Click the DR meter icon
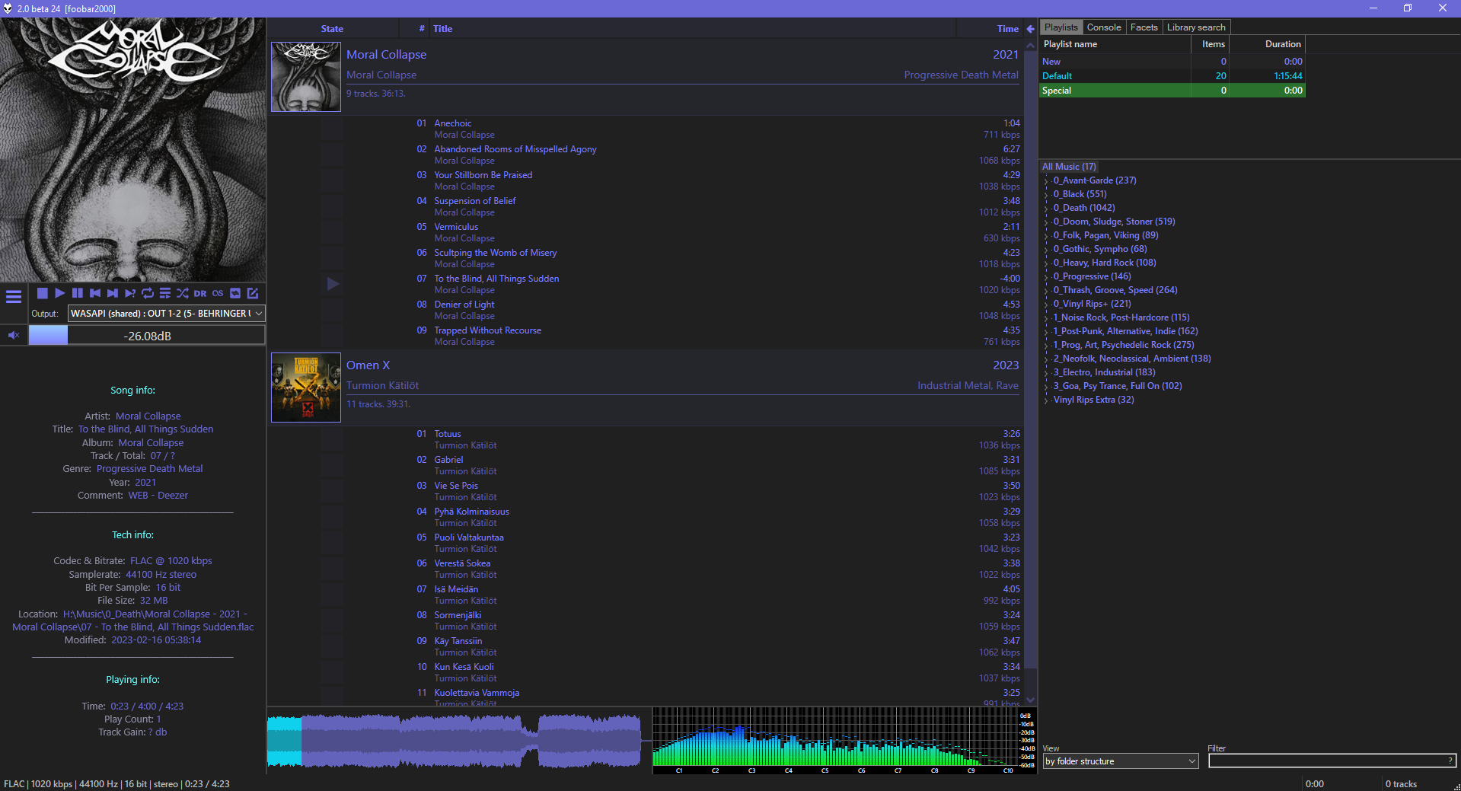 pyautogui.click(x=200, y=293)
